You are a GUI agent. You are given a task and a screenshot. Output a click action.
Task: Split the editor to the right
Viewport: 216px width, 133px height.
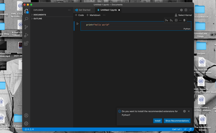click(x=186, y=10)
